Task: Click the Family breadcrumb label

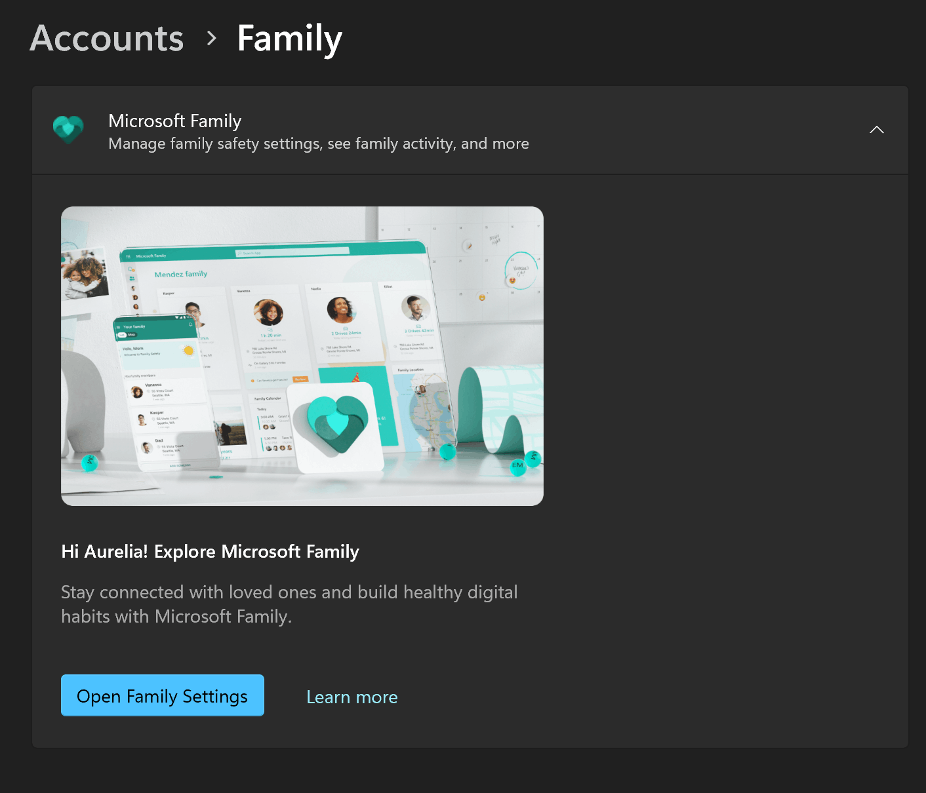Action: click(289, 38)
